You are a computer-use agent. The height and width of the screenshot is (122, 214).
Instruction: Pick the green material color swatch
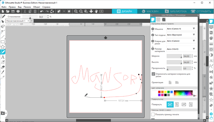coord(169,92)
